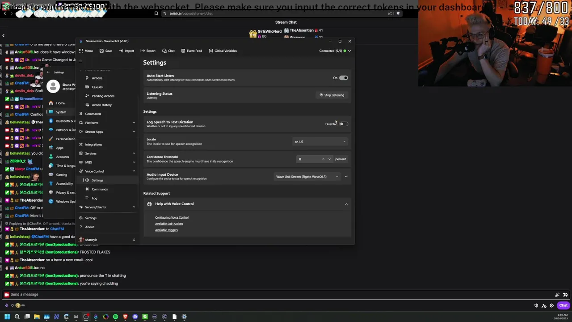Viewport: 572px width, 322px height.
Task: Open the Event Feed toolbar item
Action: coord(192,51)
